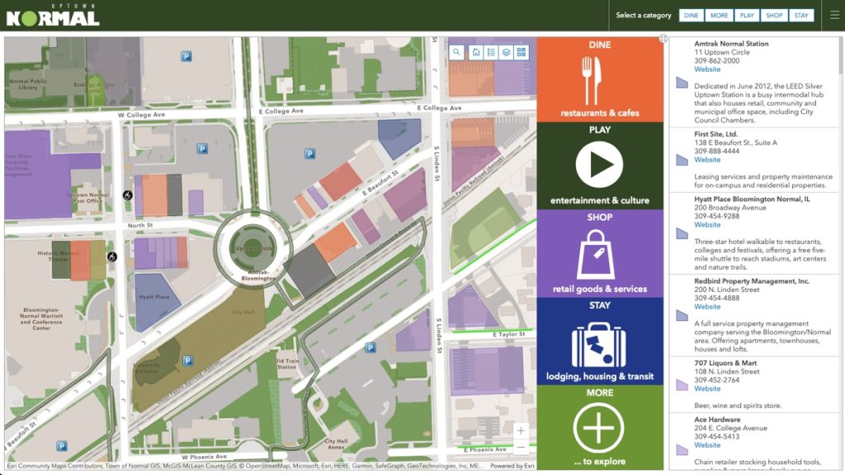Open the map search tool
This screenshot has width=845, height=475.
pyautogui.click(x=456, y=52)
